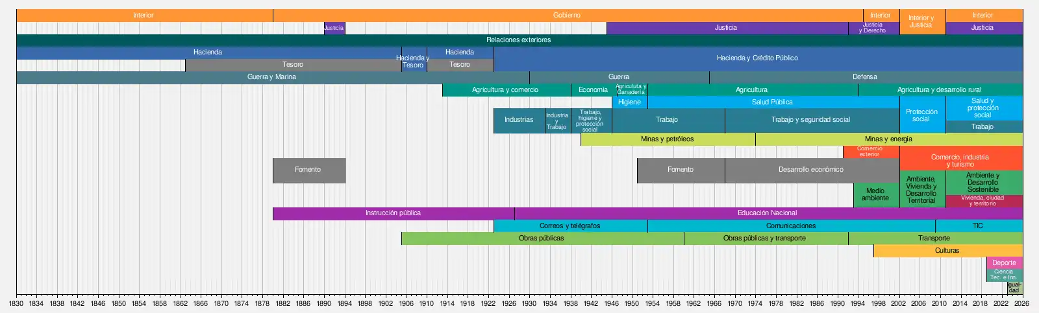Select the Agricultura y comercio segment

pyautogui.click(x=505, y=90)
